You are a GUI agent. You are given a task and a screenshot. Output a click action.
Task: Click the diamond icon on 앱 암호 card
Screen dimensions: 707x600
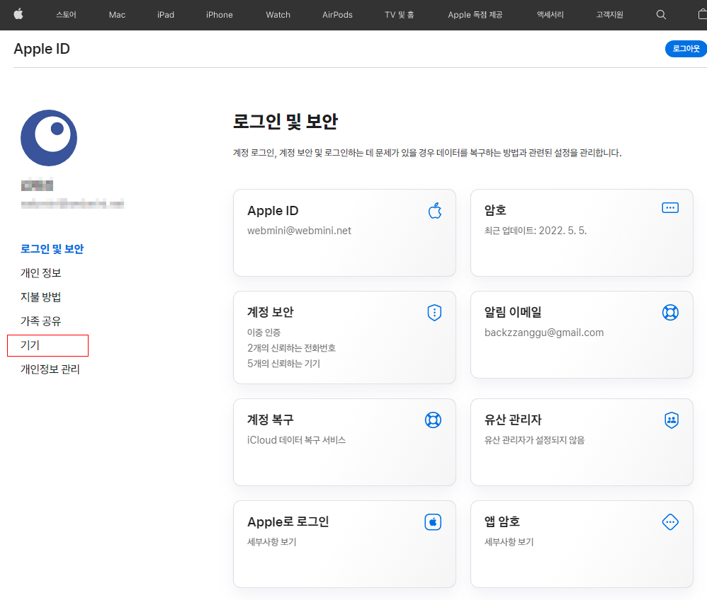670,522
